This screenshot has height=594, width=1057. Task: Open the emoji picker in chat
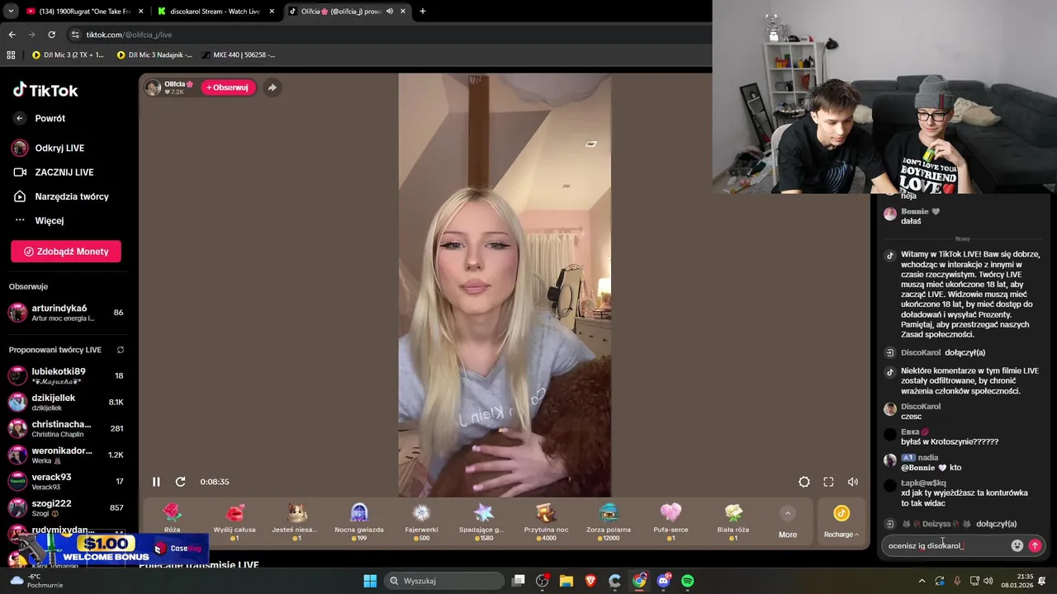(1017, 545)
